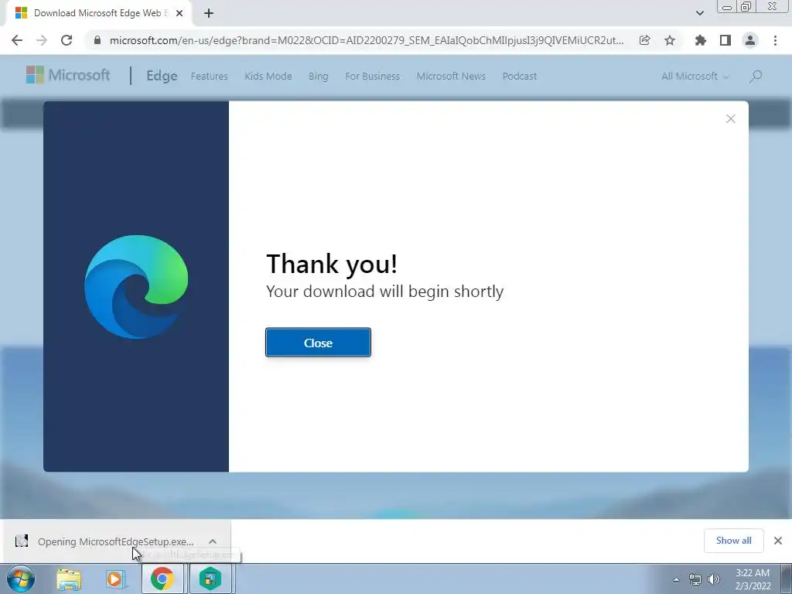Share this page via share icon
Screen dimensions: 792x594
click(x=644, y=40)
